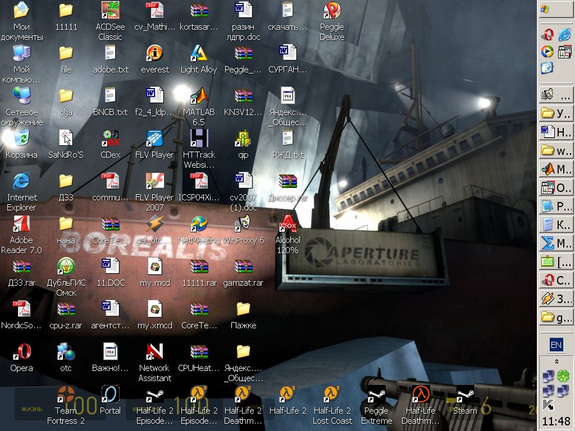Select the NetMeeting desktop icon
The width and height of the screenshot is (575, 431).
(x=199, y=224)
